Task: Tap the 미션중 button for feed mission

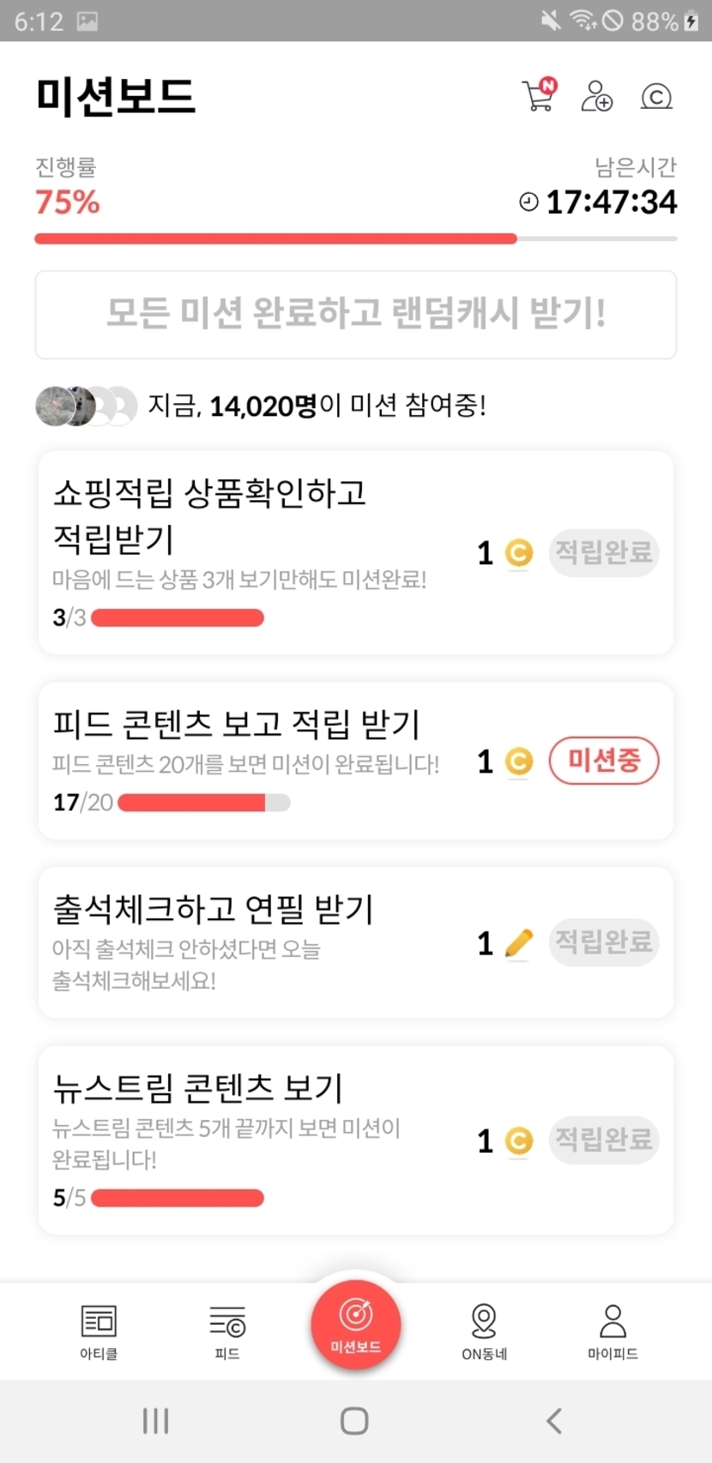Action: pyautogui.click(x=604, y=761)
